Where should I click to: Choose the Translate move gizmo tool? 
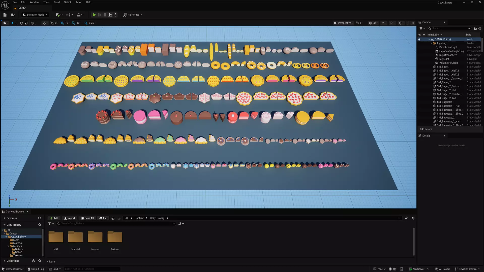(x=17, y=23)
